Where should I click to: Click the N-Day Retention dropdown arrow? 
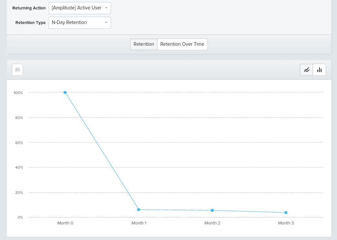pos(106,22)
